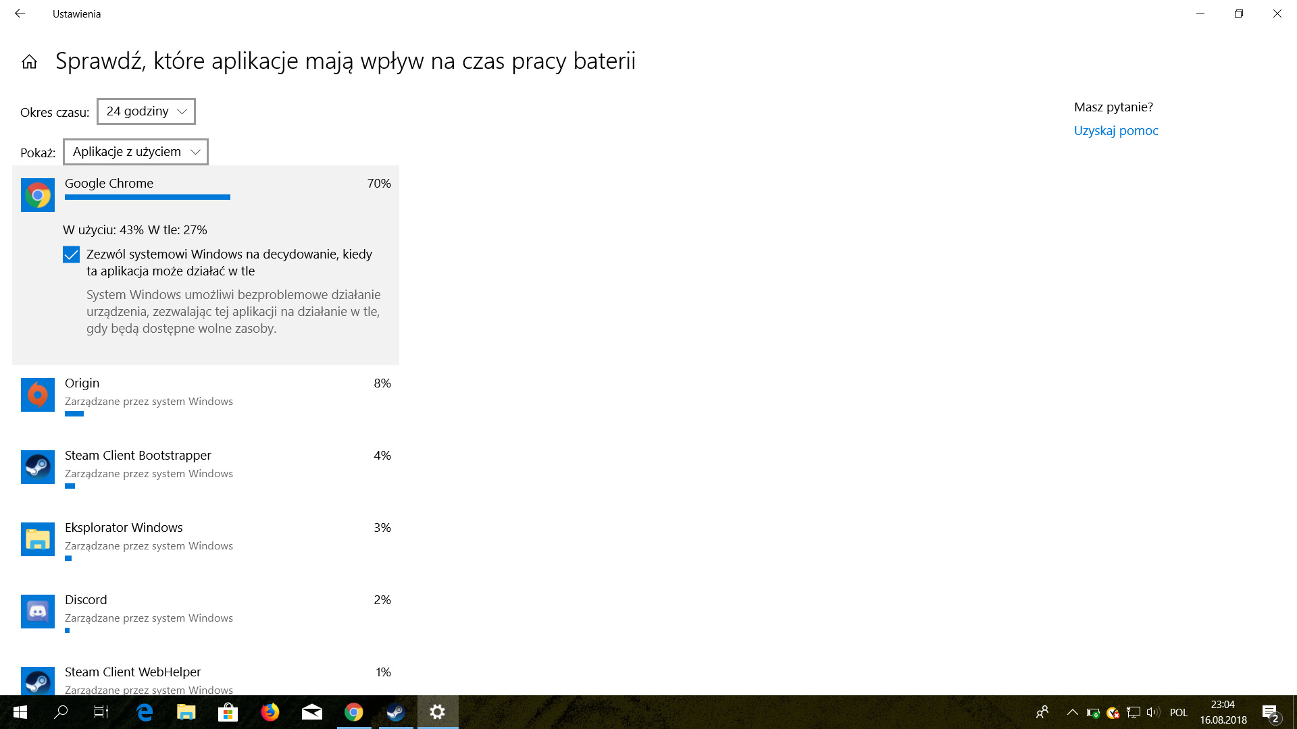Click the Discord app icon in list
The width and height of the screenshot is (1297, 729).
click(38, 612)
